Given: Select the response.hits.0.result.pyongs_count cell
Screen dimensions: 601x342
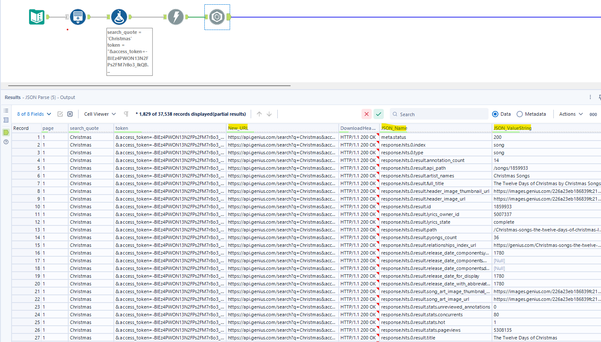Looking at the screenshot, I should (x=436, y=237).
